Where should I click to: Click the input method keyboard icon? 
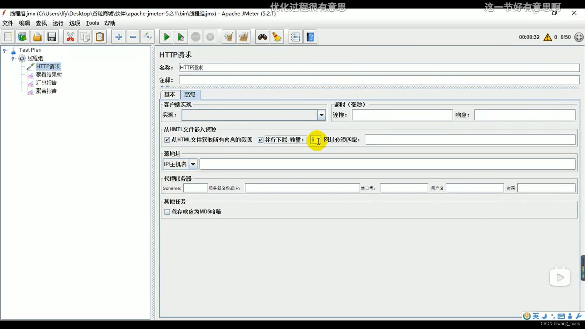(561, 316)
